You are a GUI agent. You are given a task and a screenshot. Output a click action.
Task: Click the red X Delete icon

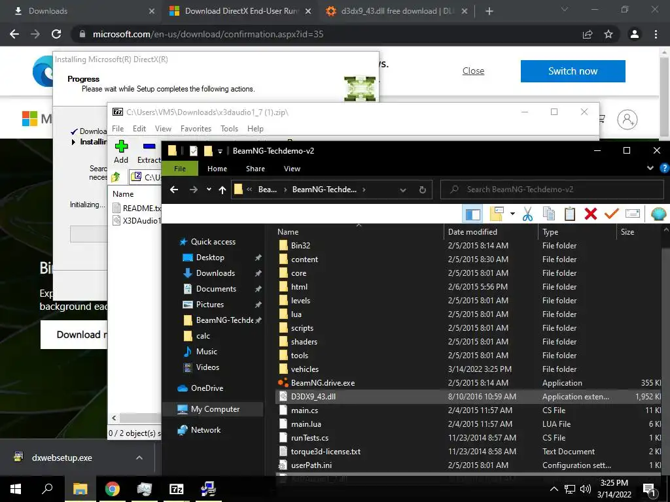click(591, 214)
